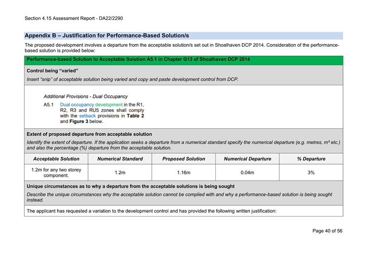Click cell '1.2m for any two storey component.'
Image resolution: width=367 pixels, height=260 pixels.
(56, 173)
